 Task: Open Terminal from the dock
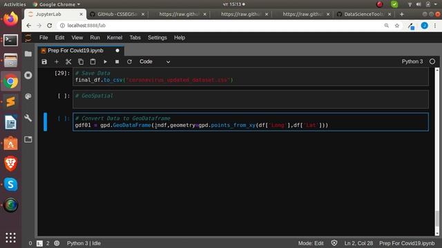coord(11,40)
